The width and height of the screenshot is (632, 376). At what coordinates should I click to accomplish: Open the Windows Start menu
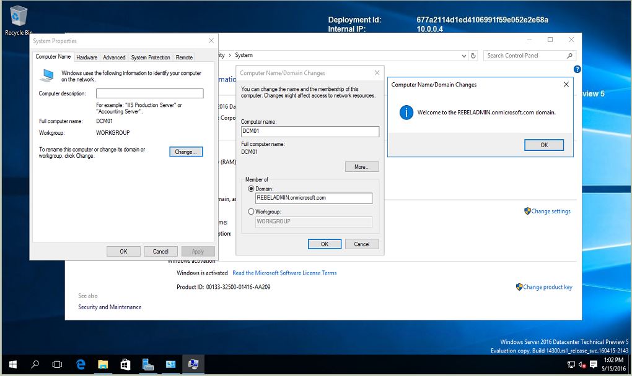tap(13, 364)
